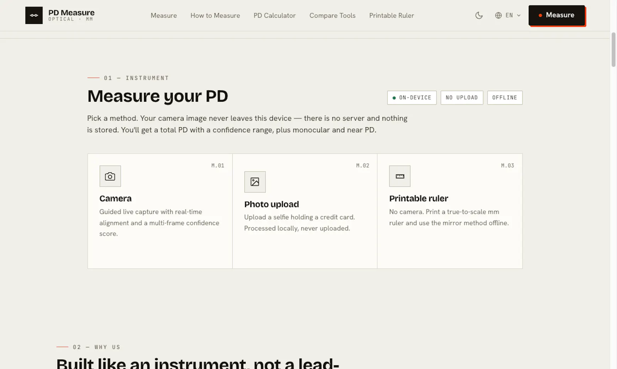Click the page vertical scrollbar thumb
Image resolution: width=617 pixels, height=369 pixels.
[613, 50]
